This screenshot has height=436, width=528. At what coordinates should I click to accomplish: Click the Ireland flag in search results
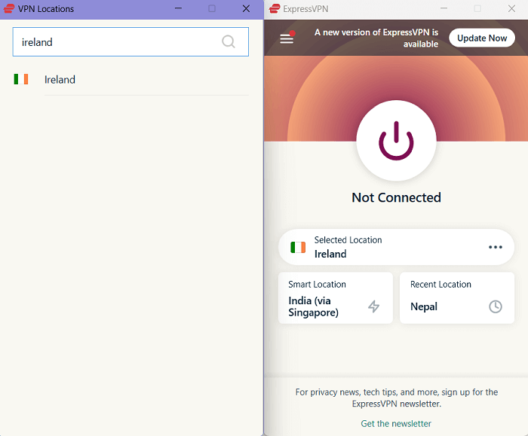(x=21, y=79)
